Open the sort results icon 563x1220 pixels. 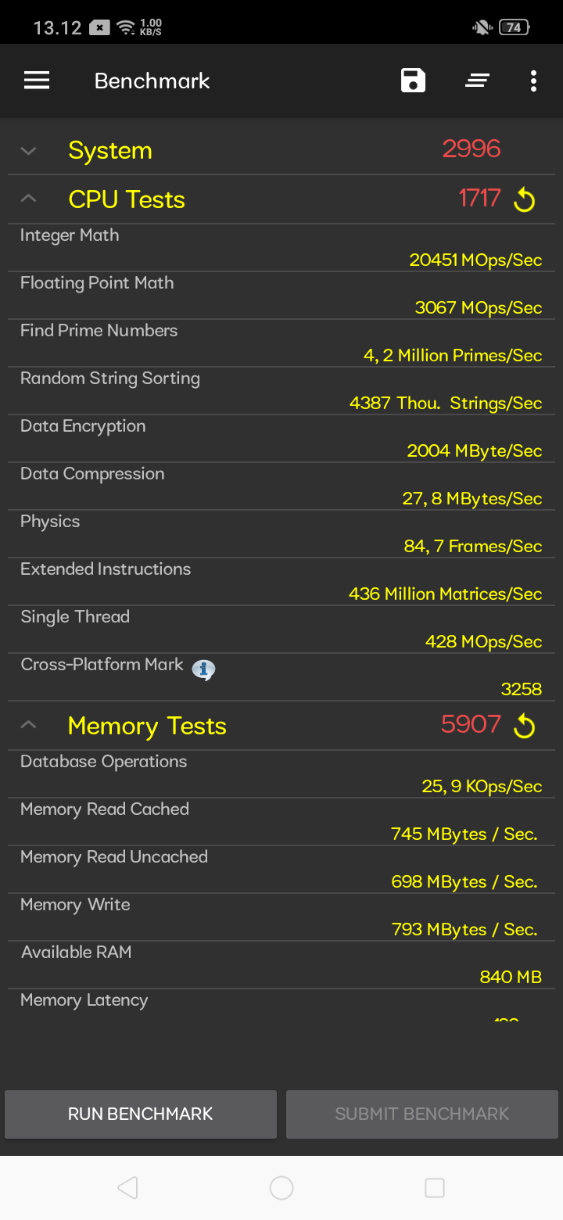477,81
